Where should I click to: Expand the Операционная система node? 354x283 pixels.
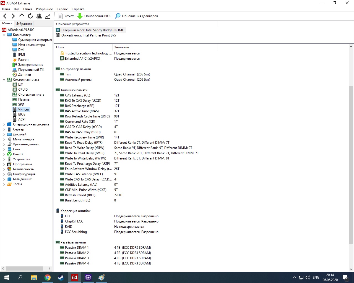(x=4, y=124)
